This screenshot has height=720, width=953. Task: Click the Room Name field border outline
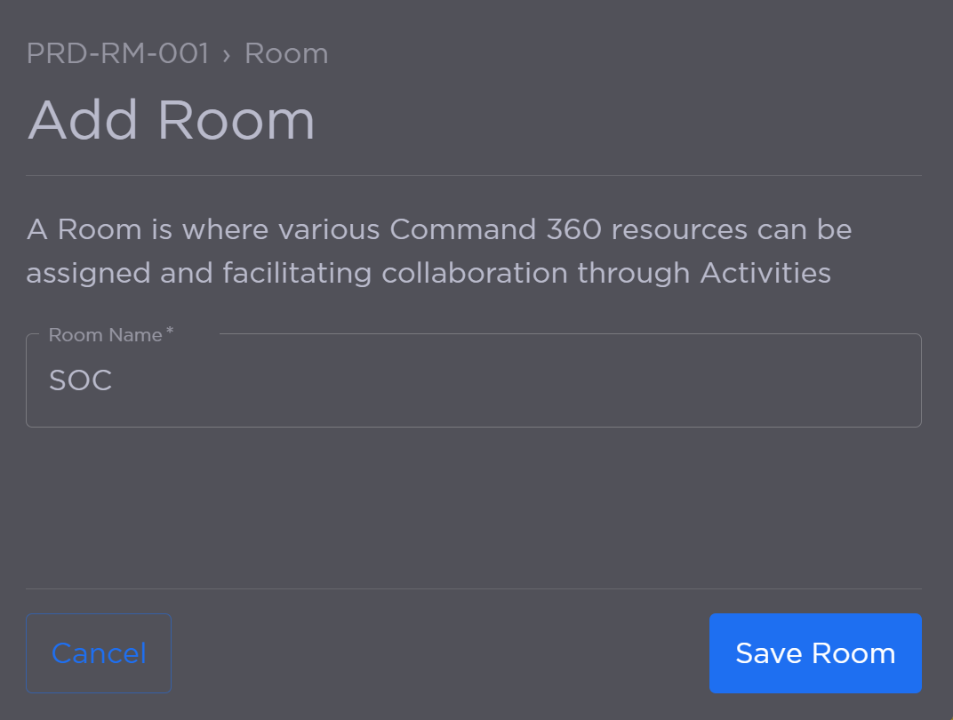pyautogui.click(x=475, y=424)
